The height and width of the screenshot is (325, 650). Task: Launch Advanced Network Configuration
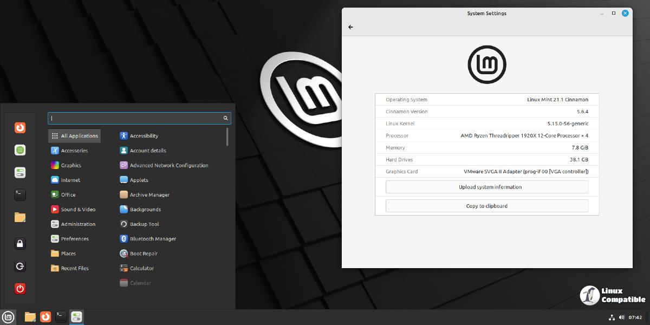164,165
